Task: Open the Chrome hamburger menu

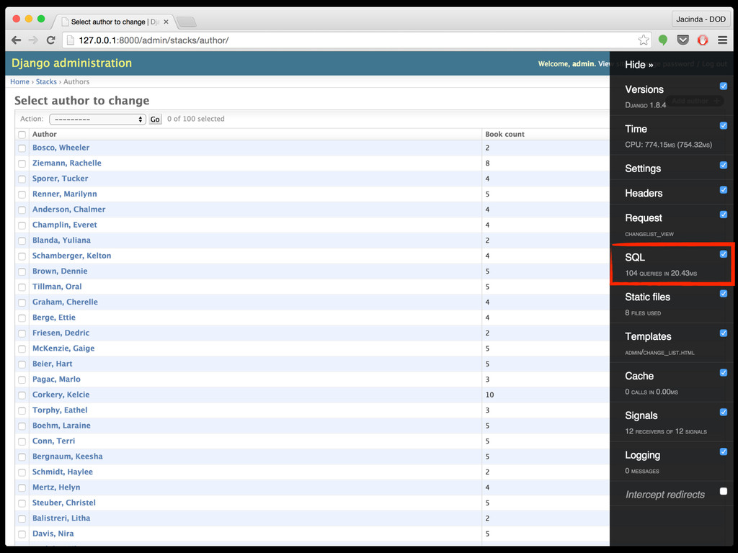Action: [x=722, y=40]
